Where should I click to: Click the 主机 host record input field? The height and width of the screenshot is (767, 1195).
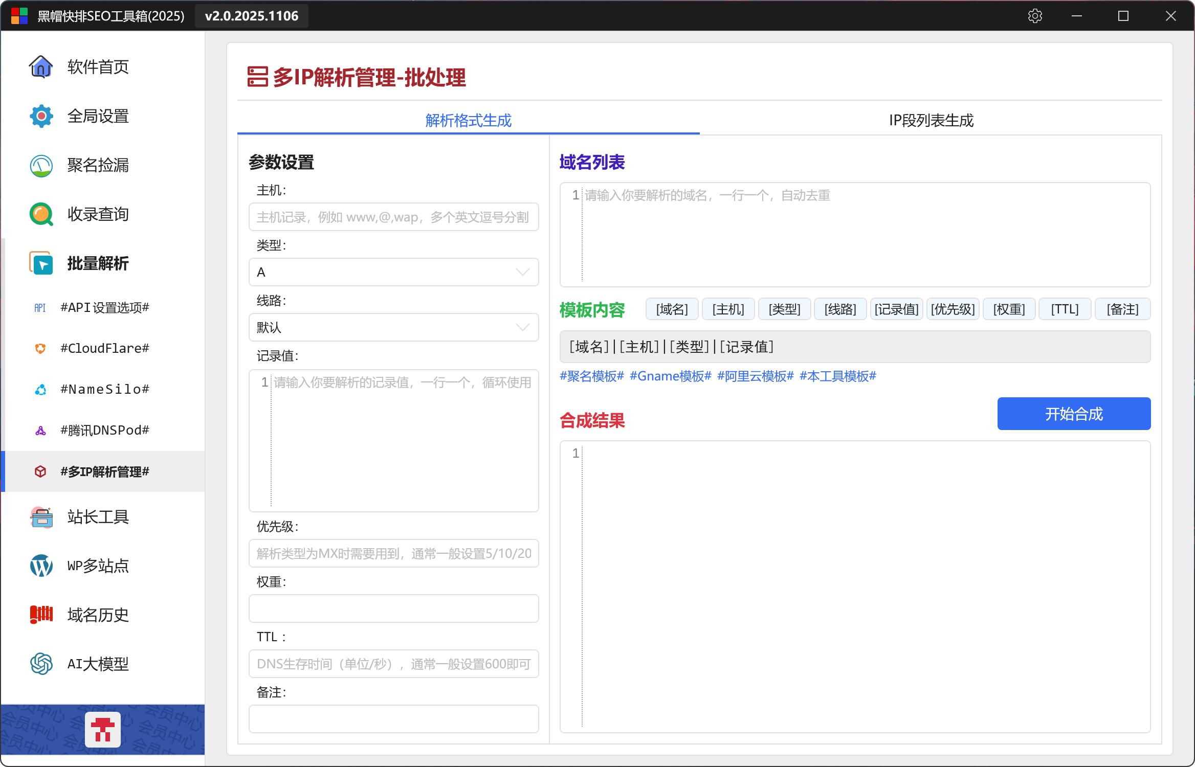tap(393, 217)
